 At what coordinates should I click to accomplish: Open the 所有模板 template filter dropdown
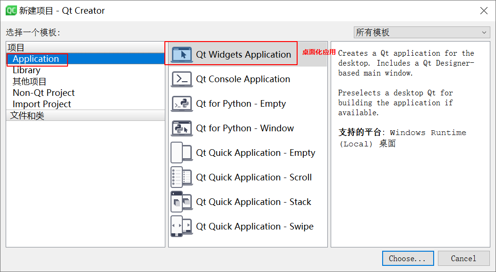422,32
